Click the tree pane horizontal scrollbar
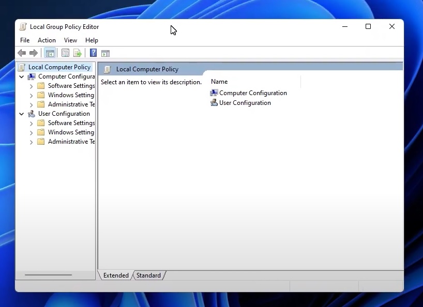The height and width of the screenshot is (307, 423). click(x=49, y=275)
